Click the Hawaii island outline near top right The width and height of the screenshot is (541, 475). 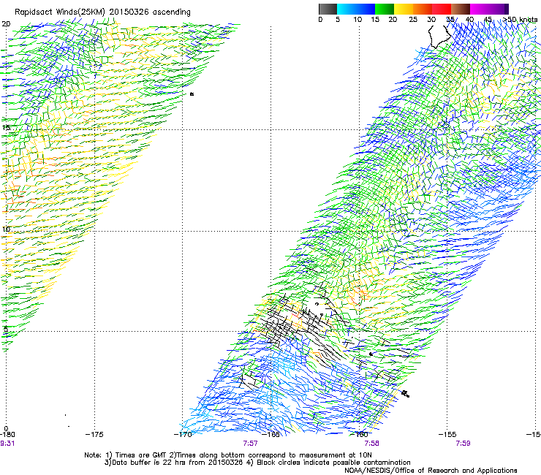click(439, 37)
